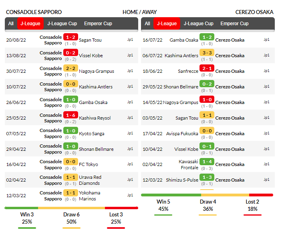Click the FC Tokyo opponent name
Screen dimensions: 282x252
tap(89, 164)
